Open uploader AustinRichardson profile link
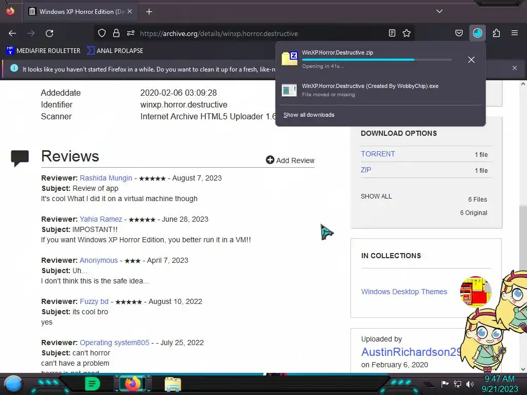The width and height of the screenshot is (527, 395). click(411, 352)
